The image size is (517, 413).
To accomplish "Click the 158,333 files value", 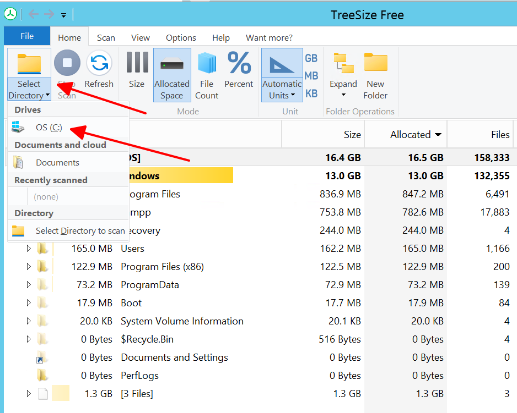I will [492, 158].
